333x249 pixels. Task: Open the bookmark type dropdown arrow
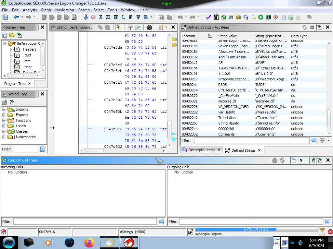152,18
